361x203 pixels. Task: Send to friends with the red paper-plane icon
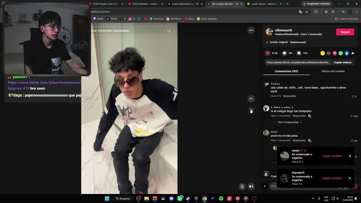(x=335, y=53)
